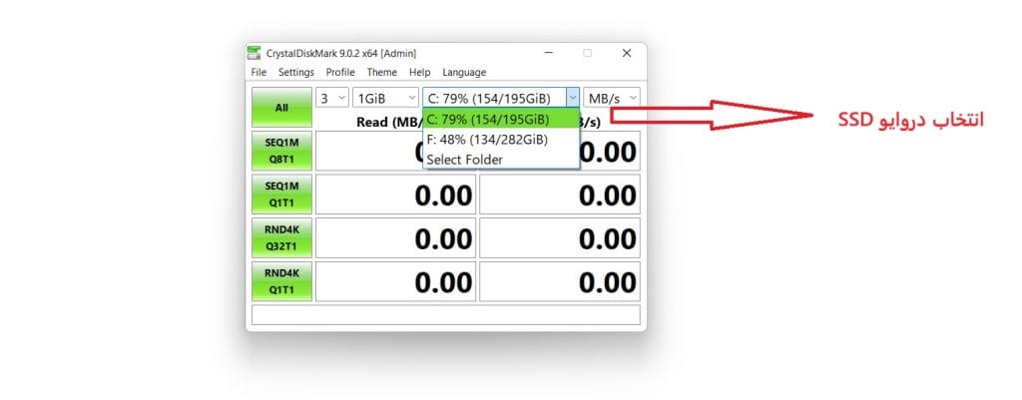
Task: Click the RND4K Q32T1 read result 0.00
Action: point(395,237)
